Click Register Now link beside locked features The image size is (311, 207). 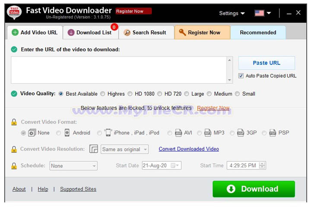click(x=213, y=108)
